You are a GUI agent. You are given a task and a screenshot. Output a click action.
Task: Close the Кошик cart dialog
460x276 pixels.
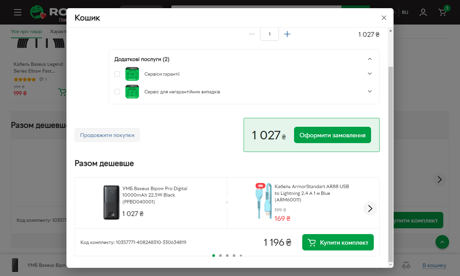384,18
